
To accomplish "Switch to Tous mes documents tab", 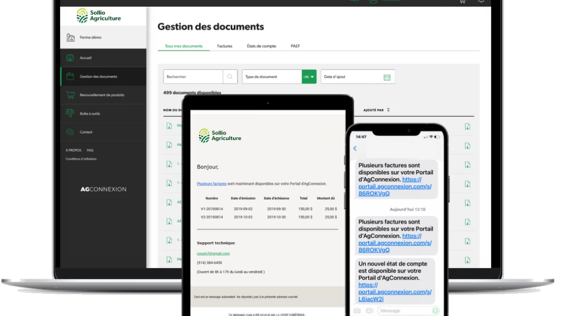I will click(x=183, y=46).
